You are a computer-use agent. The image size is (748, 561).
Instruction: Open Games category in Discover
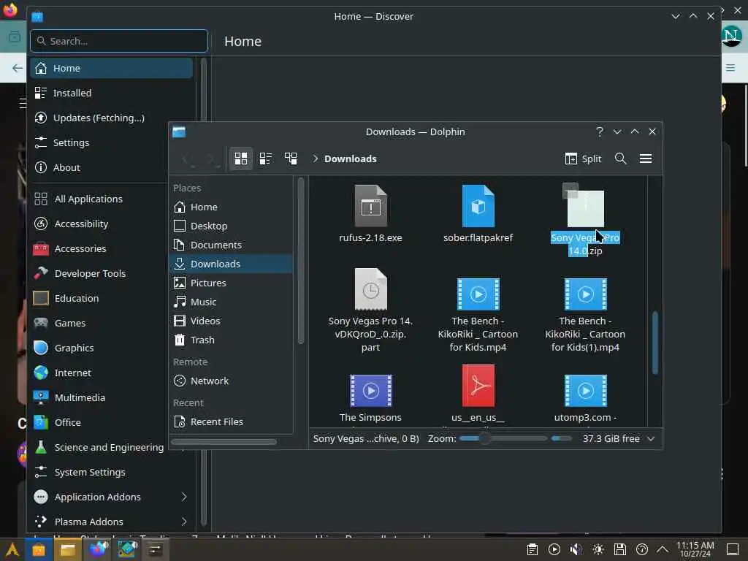tap(99, 323)
